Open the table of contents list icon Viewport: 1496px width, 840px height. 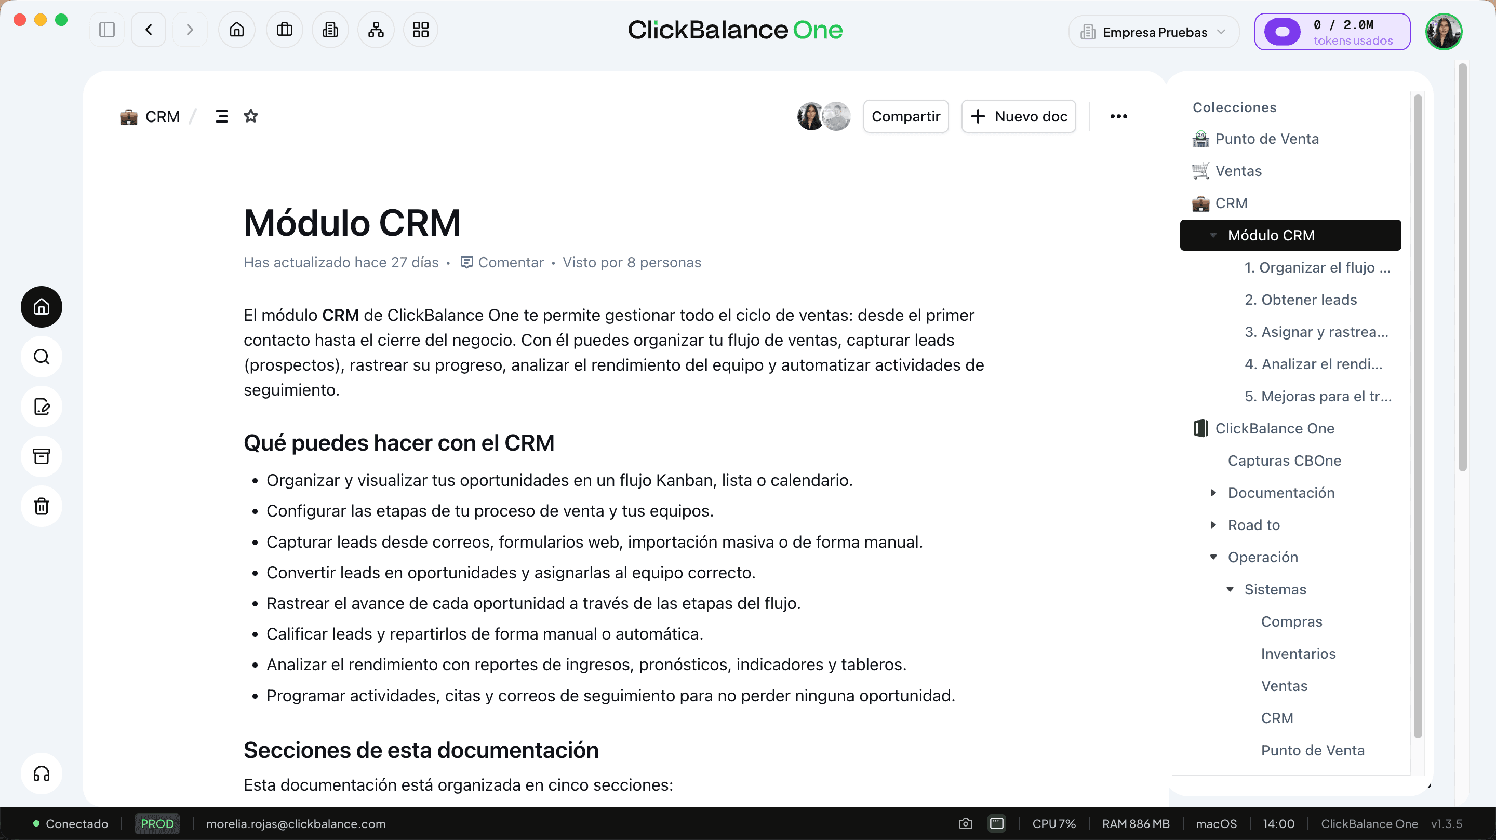point(222,117)
